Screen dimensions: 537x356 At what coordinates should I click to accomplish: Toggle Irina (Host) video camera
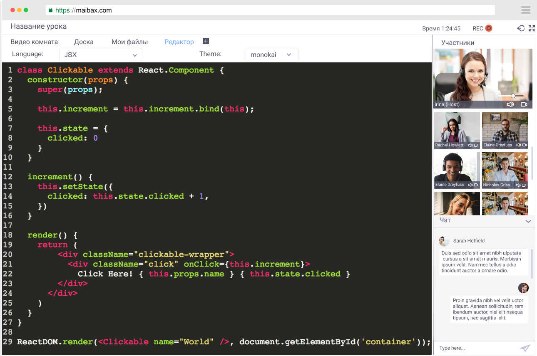[x=524, y=104]
